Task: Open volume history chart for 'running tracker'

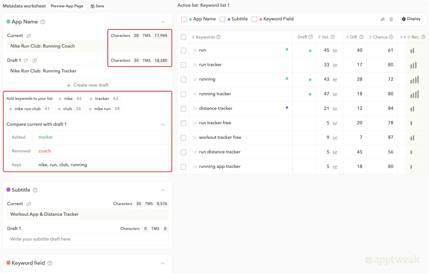Action: pyautogui.click(x=335, y=94)
